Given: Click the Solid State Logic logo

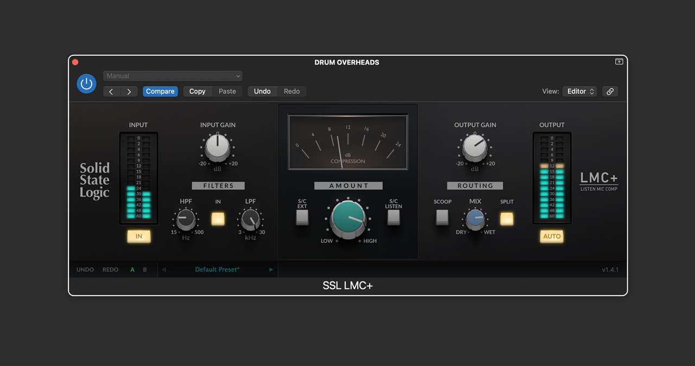Looking at the screenshot, I should click(x=94, y=181).
